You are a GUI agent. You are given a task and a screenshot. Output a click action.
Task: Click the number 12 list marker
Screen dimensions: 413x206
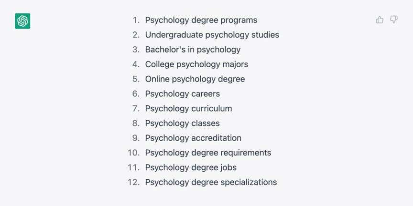click(x=134, y=182)
